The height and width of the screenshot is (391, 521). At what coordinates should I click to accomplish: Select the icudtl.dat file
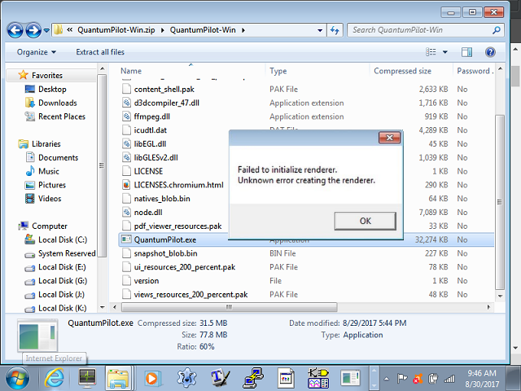click(150, 130)
